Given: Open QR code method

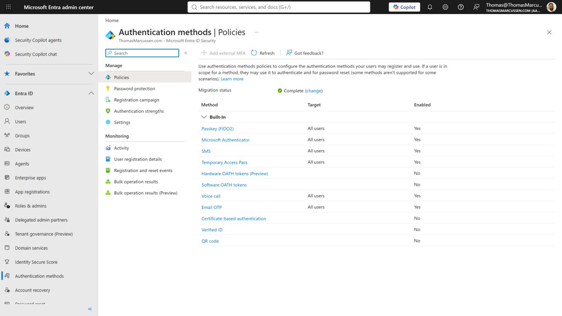Looking at the screenshot, I should 210,241.
